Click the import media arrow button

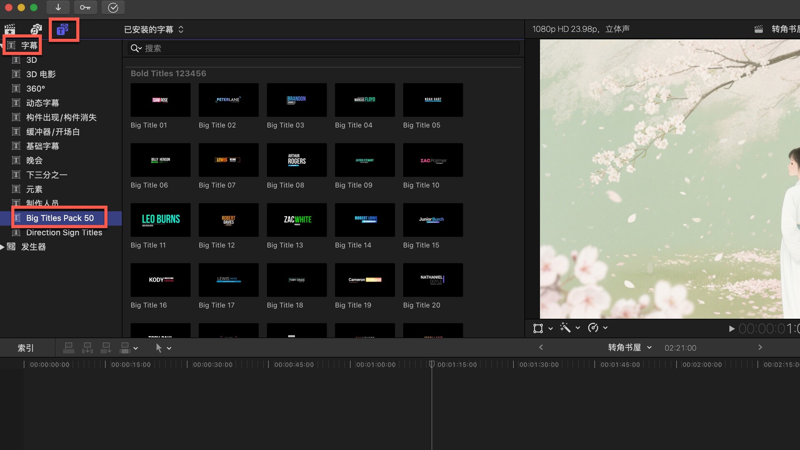(x=58, y=7)
